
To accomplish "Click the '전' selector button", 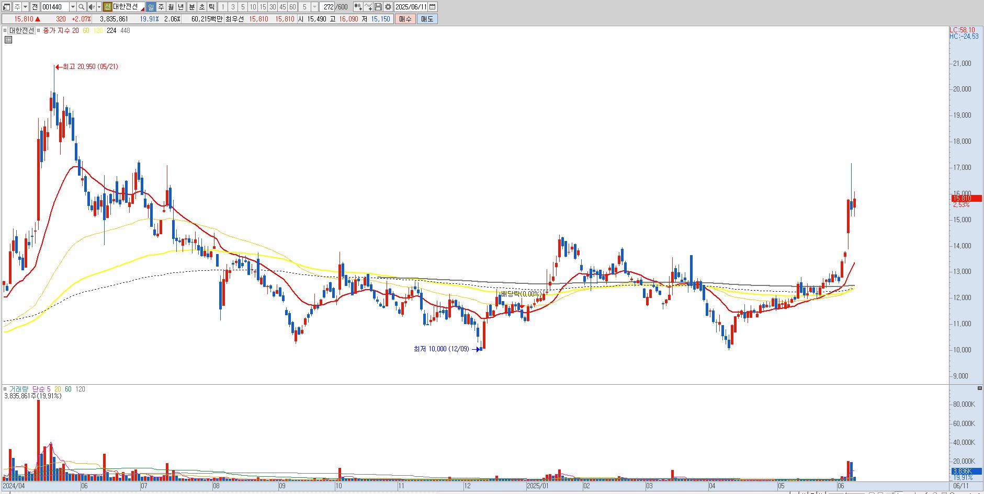I will [x=35, y=7].
